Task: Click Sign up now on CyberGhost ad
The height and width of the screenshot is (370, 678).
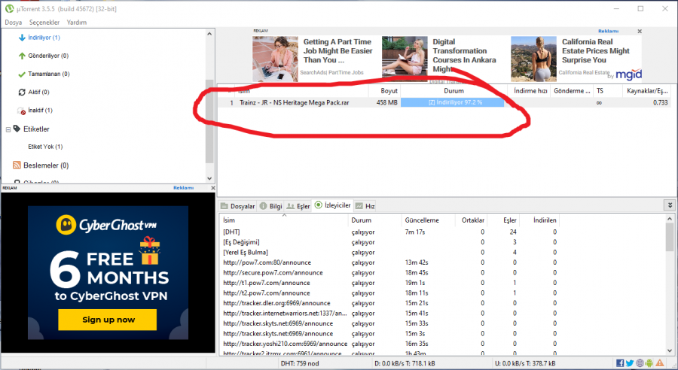Action: [108, 320]
